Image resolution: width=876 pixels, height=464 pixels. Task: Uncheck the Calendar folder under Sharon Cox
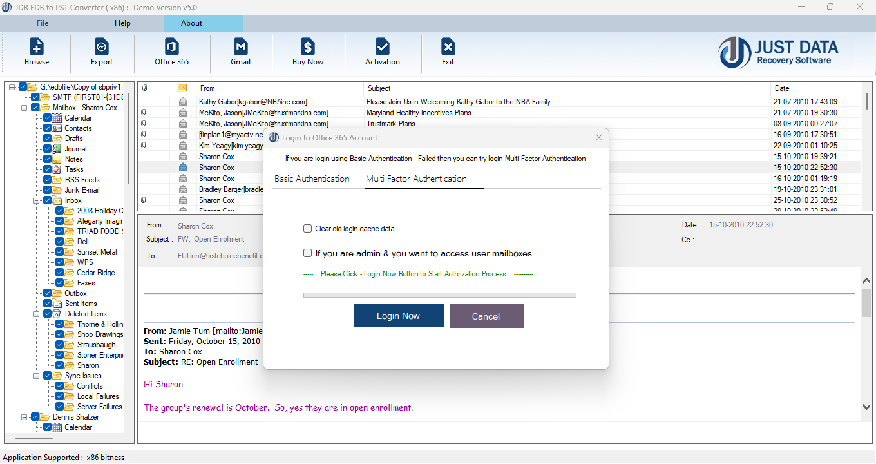pos(47,117)
